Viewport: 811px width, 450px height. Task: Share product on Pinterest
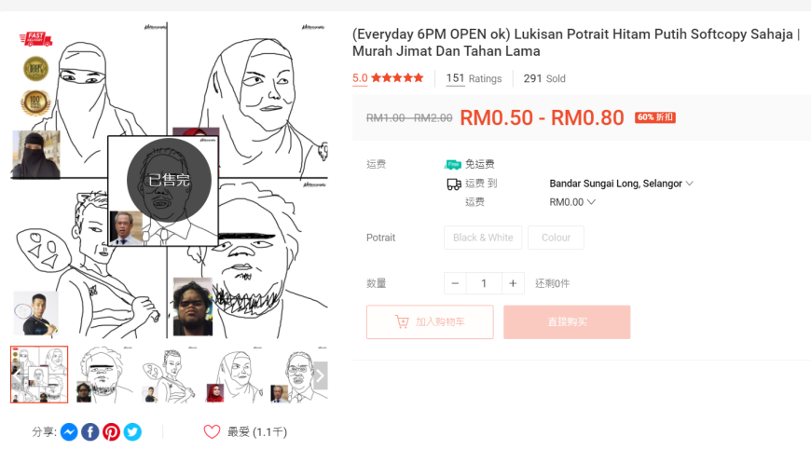(111, 432)
